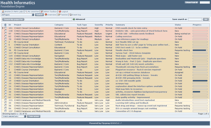Click the Show Task # button
The width and height of the screenshot is (211, 128).
[192, 3]
